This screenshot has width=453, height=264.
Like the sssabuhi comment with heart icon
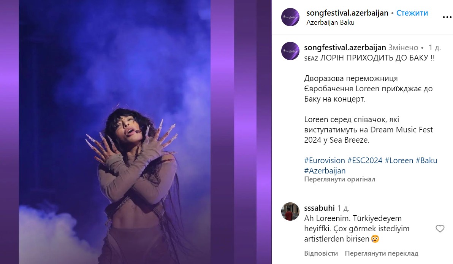point(440,229)
